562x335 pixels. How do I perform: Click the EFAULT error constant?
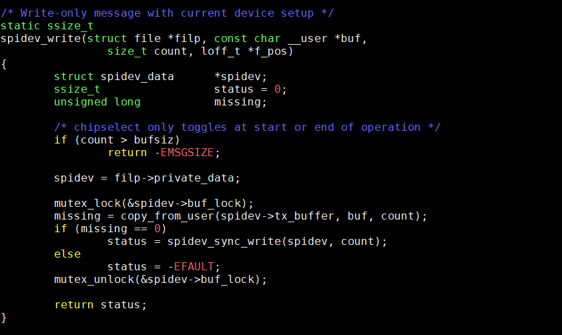click(x=194, y=266)
